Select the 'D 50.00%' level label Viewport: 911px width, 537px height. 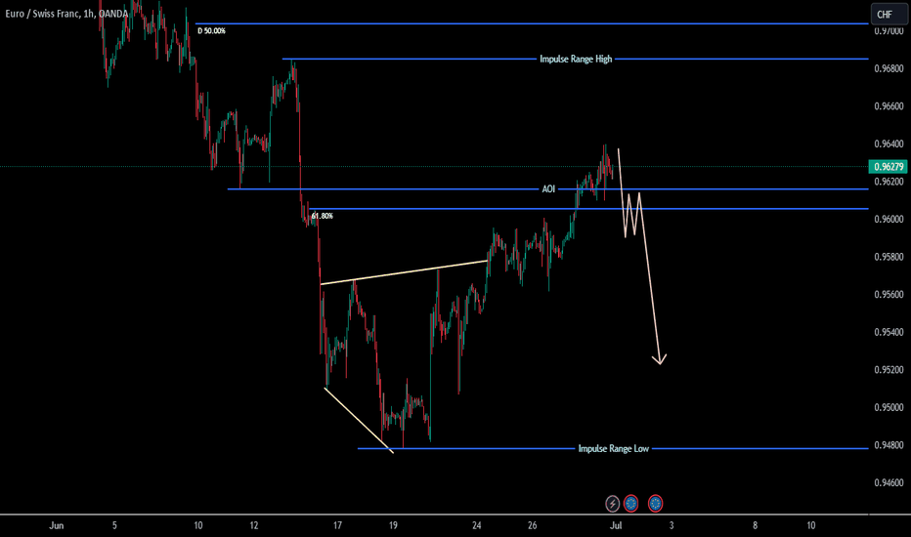(211, 31)
